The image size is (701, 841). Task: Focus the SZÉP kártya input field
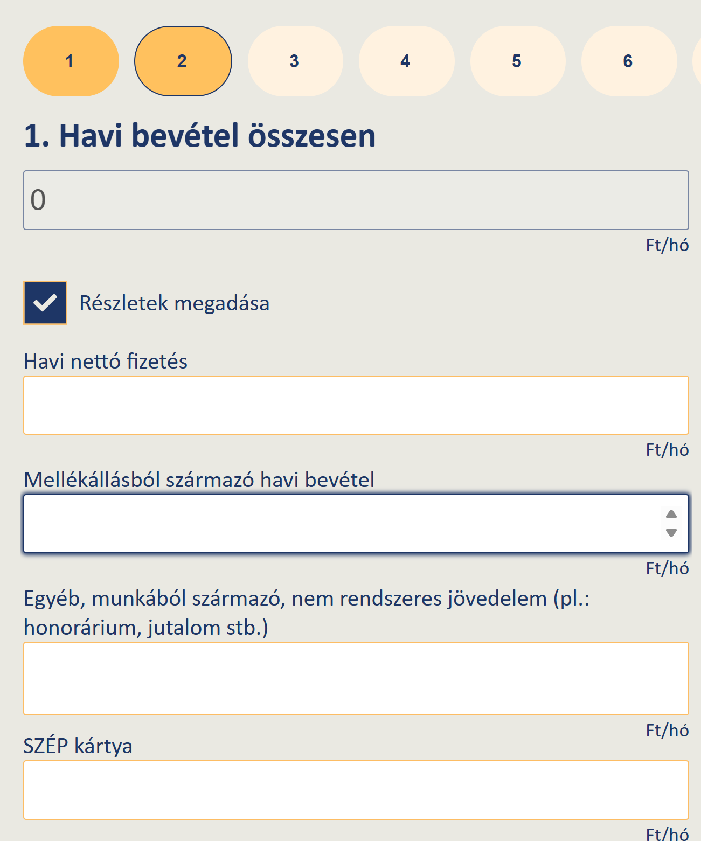356,790
